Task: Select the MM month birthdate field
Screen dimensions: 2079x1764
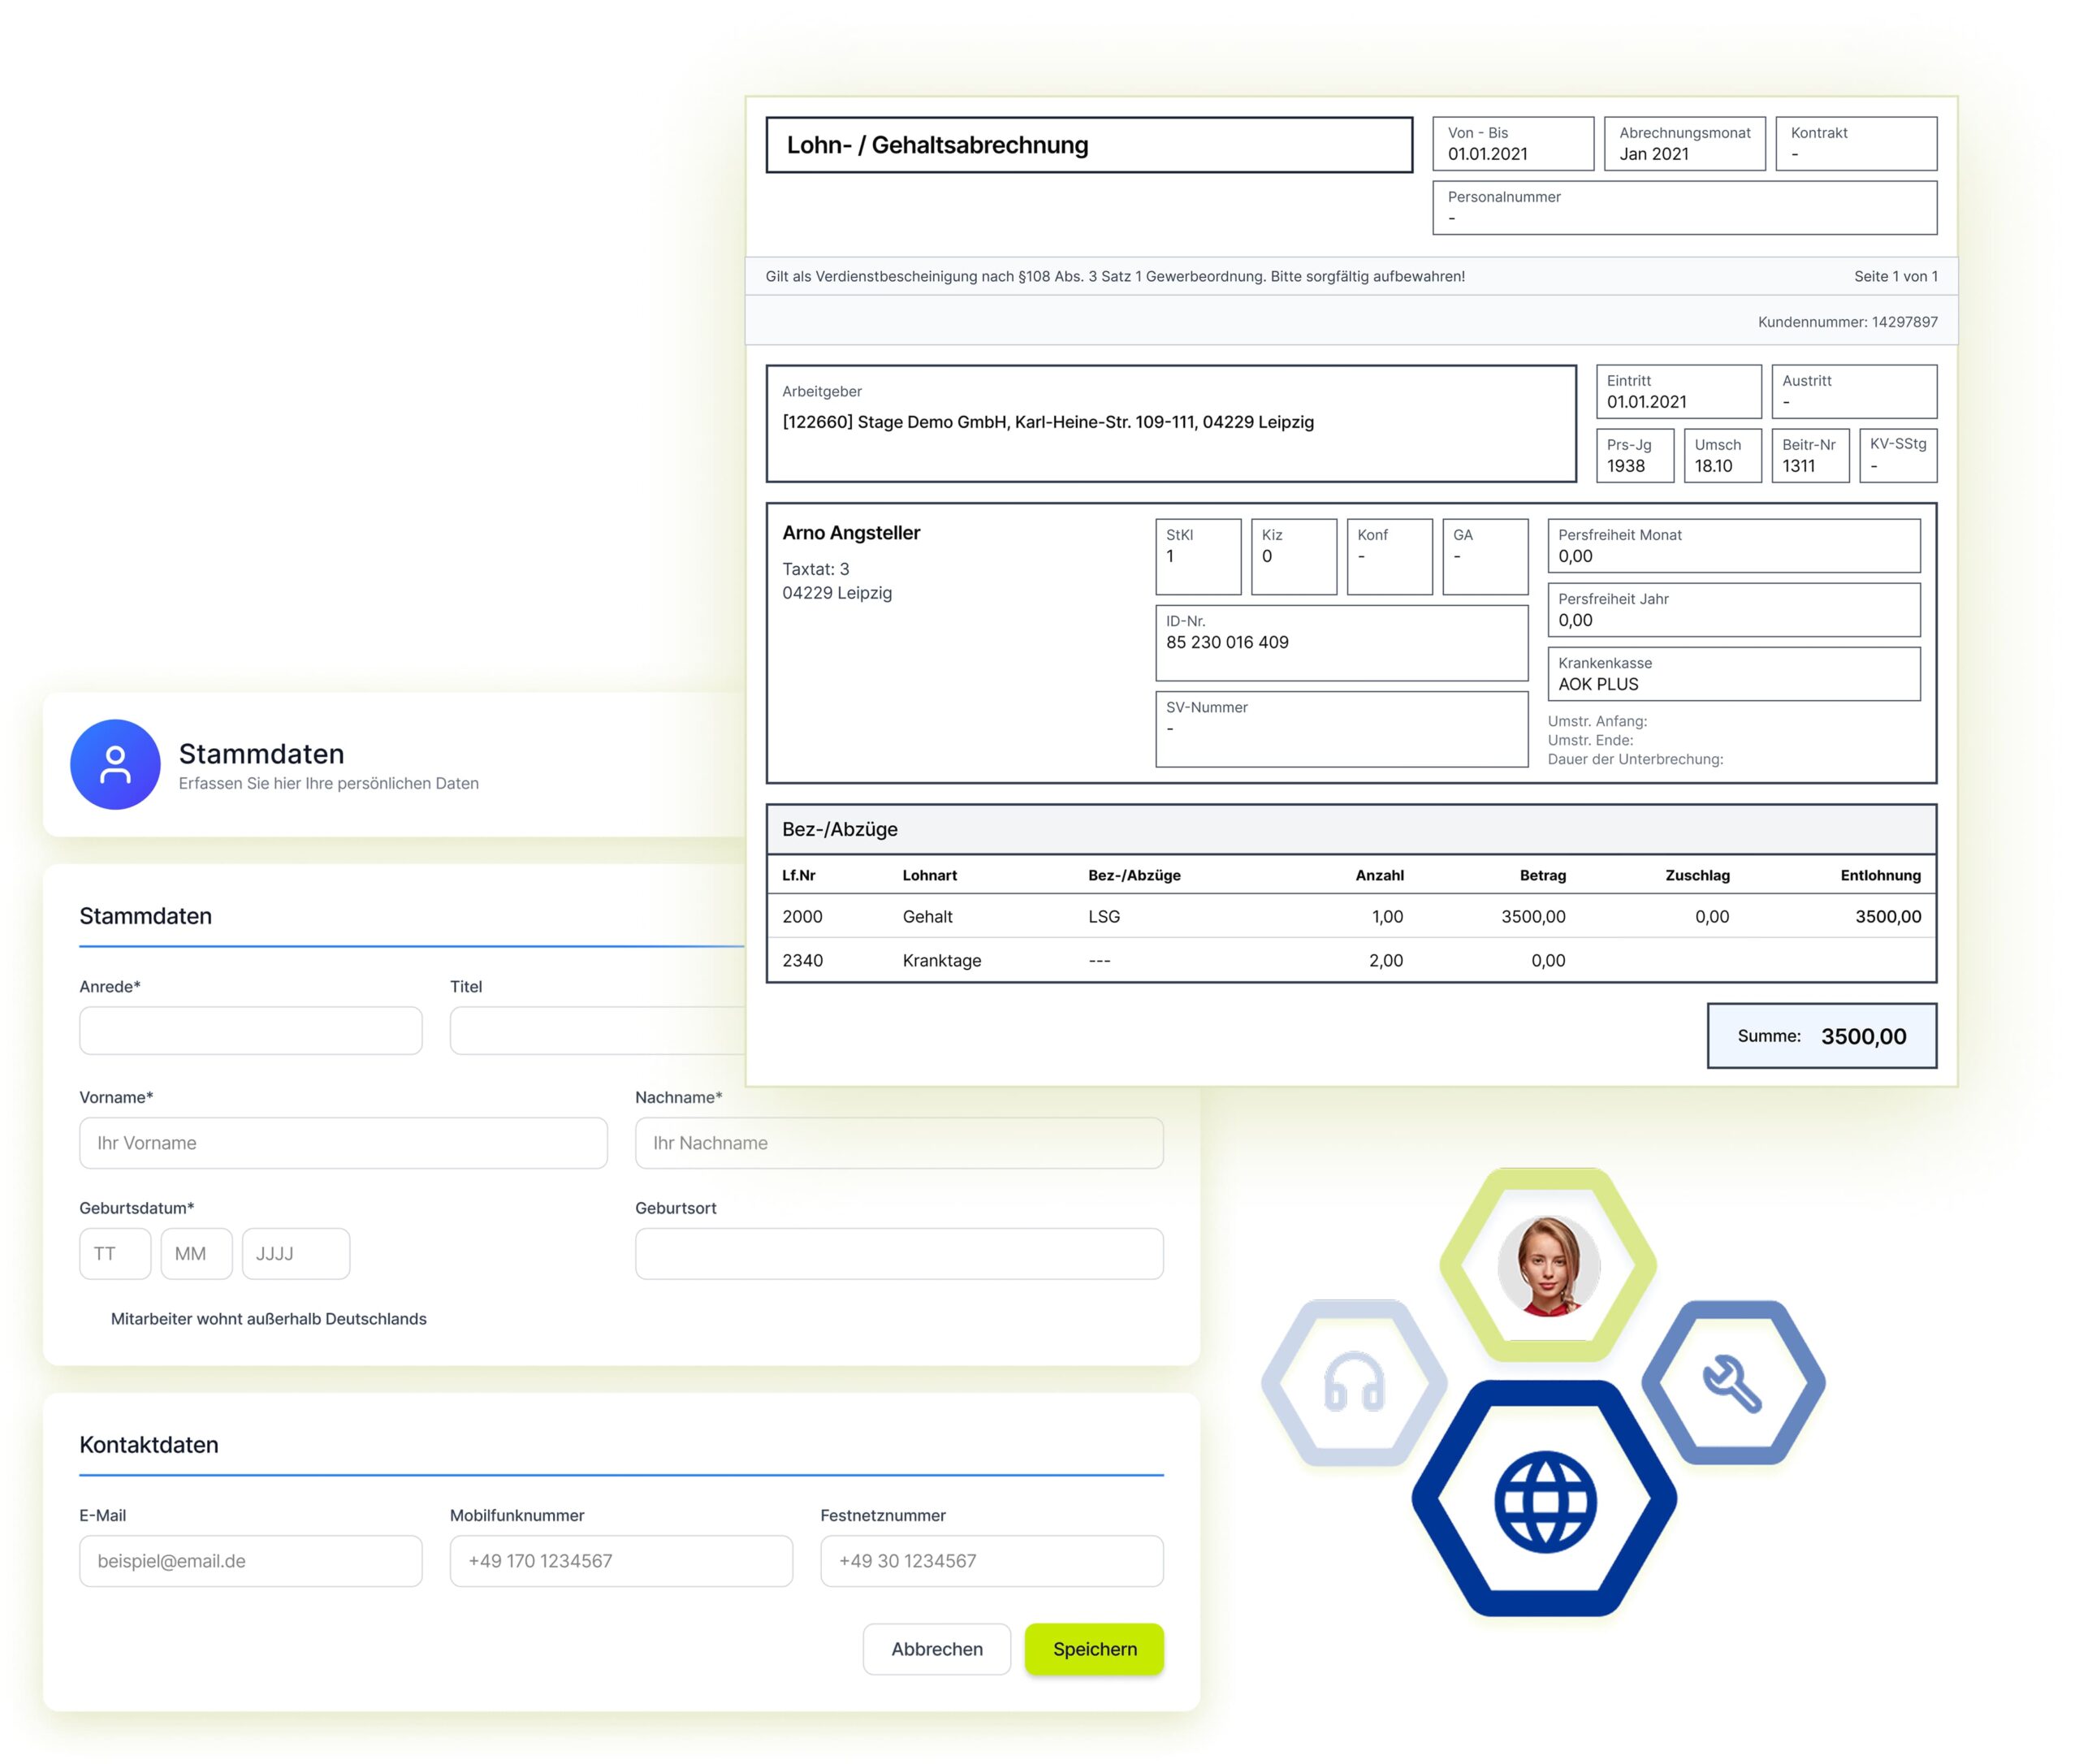Action: (196, 1254)
